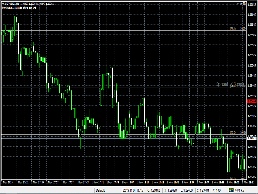Click the '1 Nov 18:23' time axis label
258x194 pixels.
pyautogui.click(x=158, y=183)
